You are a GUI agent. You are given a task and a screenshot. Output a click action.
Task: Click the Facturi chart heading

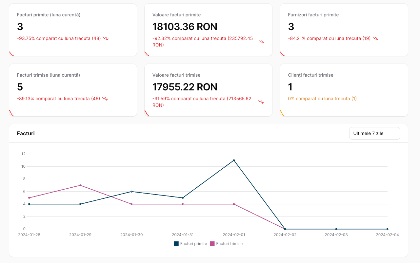[x=26, y=133]
